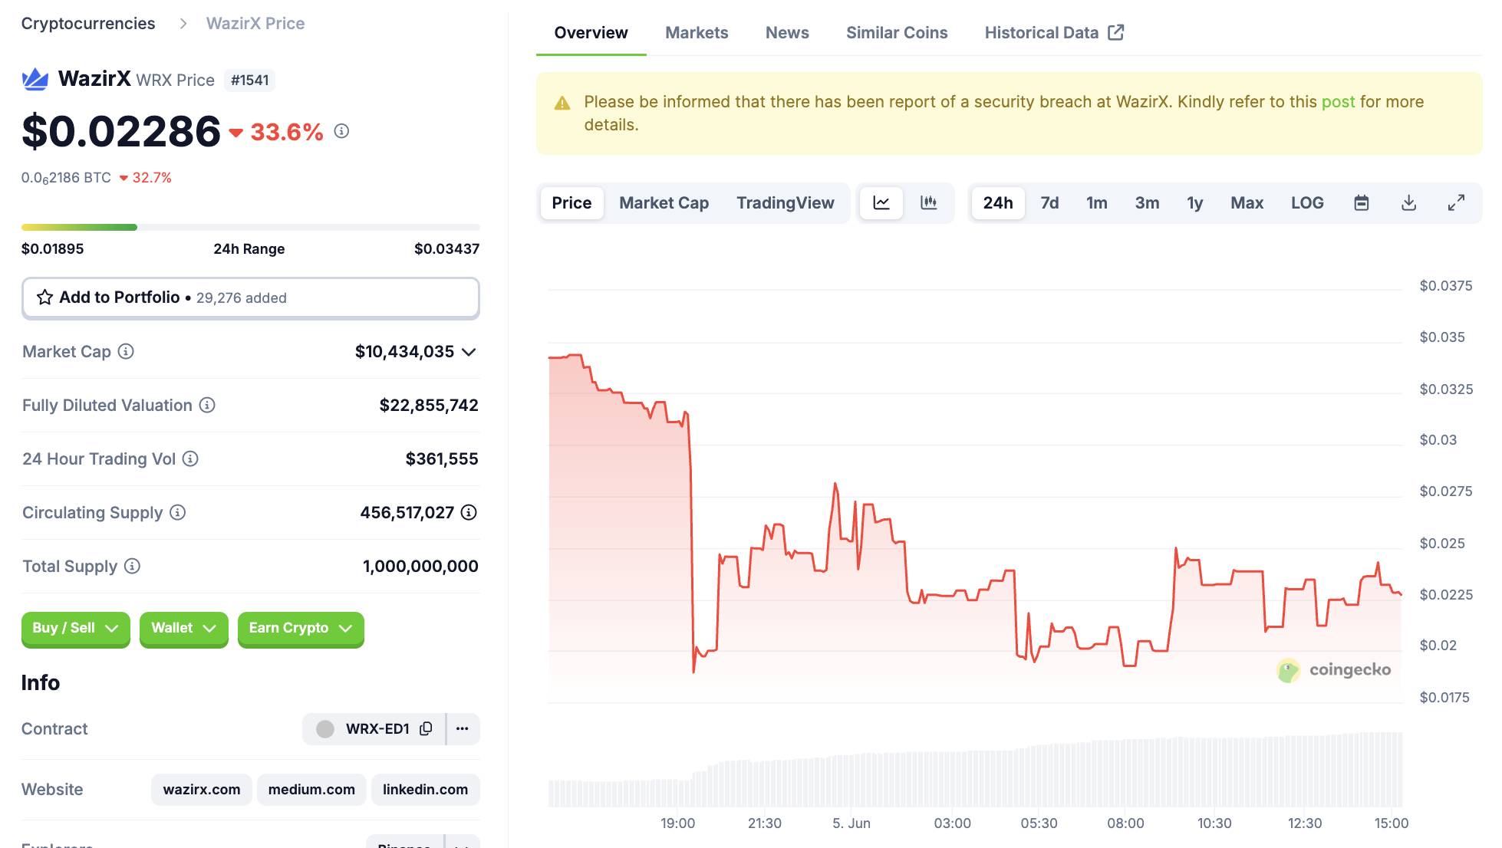Viewport: 1502px width, 848px height.
Task: Switch chart to Price view
Action: coord(571,202)
